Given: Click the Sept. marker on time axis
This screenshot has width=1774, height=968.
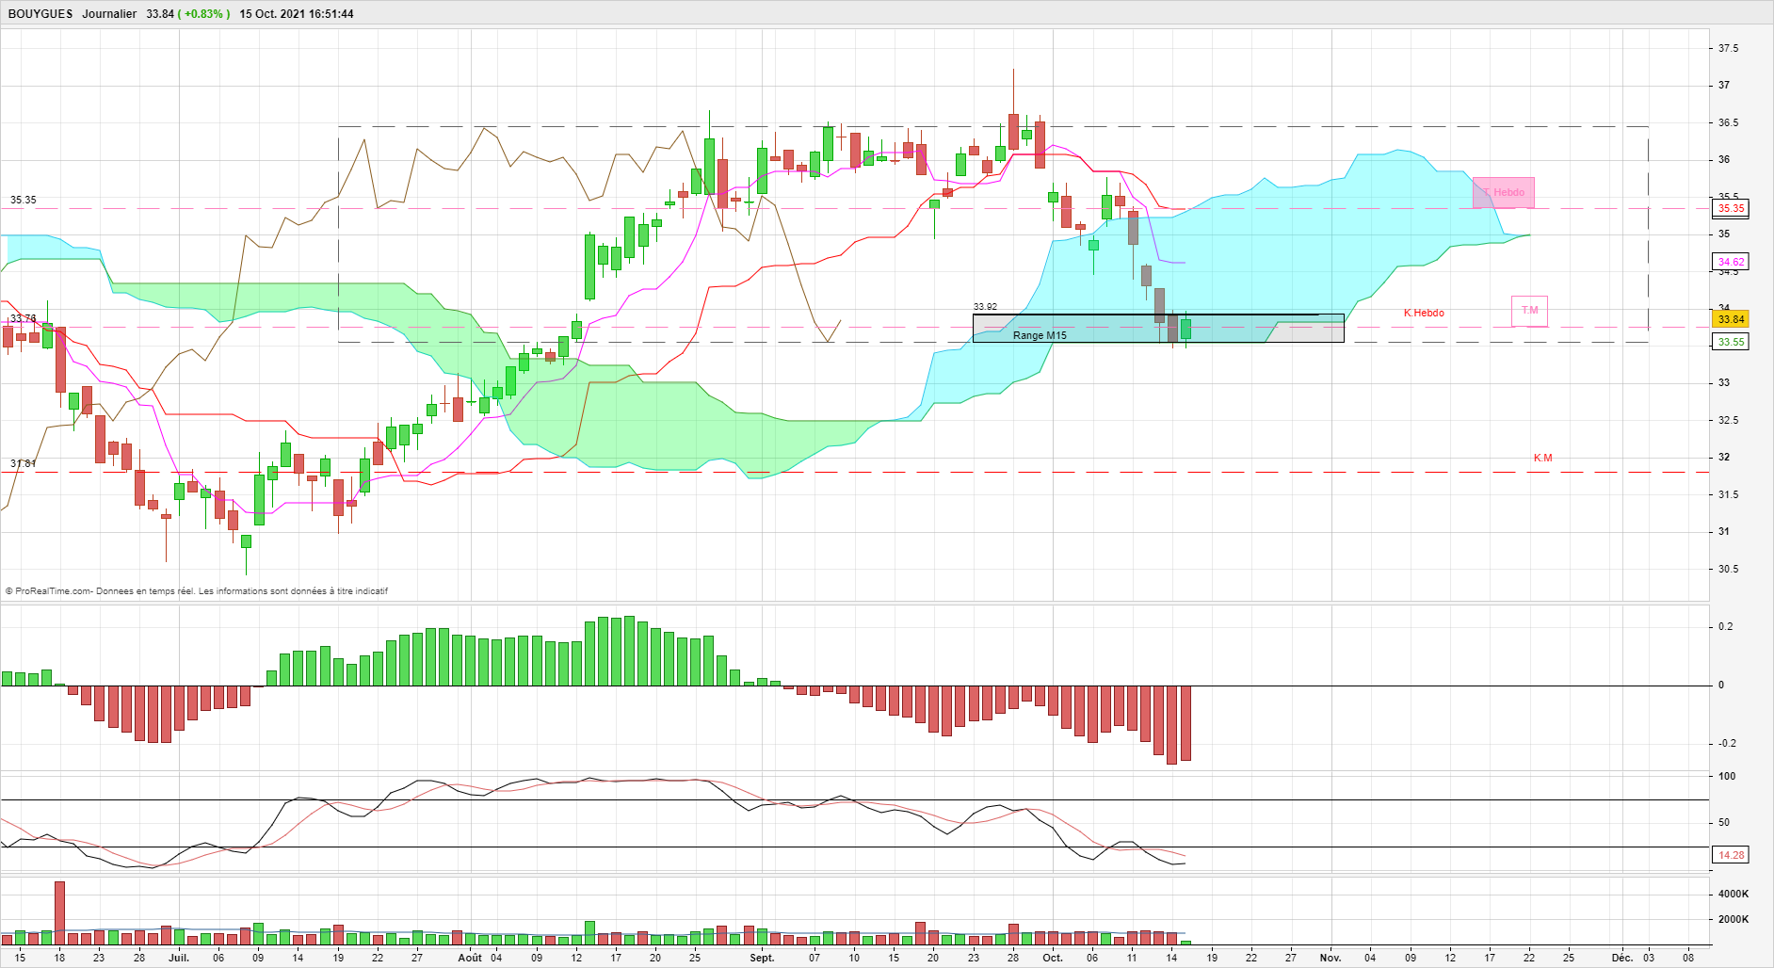Looking at the screenshot, I should [762, 958].
